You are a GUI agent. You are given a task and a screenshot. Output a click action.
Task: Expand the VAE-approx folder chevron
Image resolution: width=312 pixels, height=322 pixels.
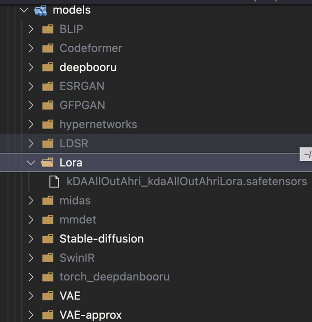31,315
